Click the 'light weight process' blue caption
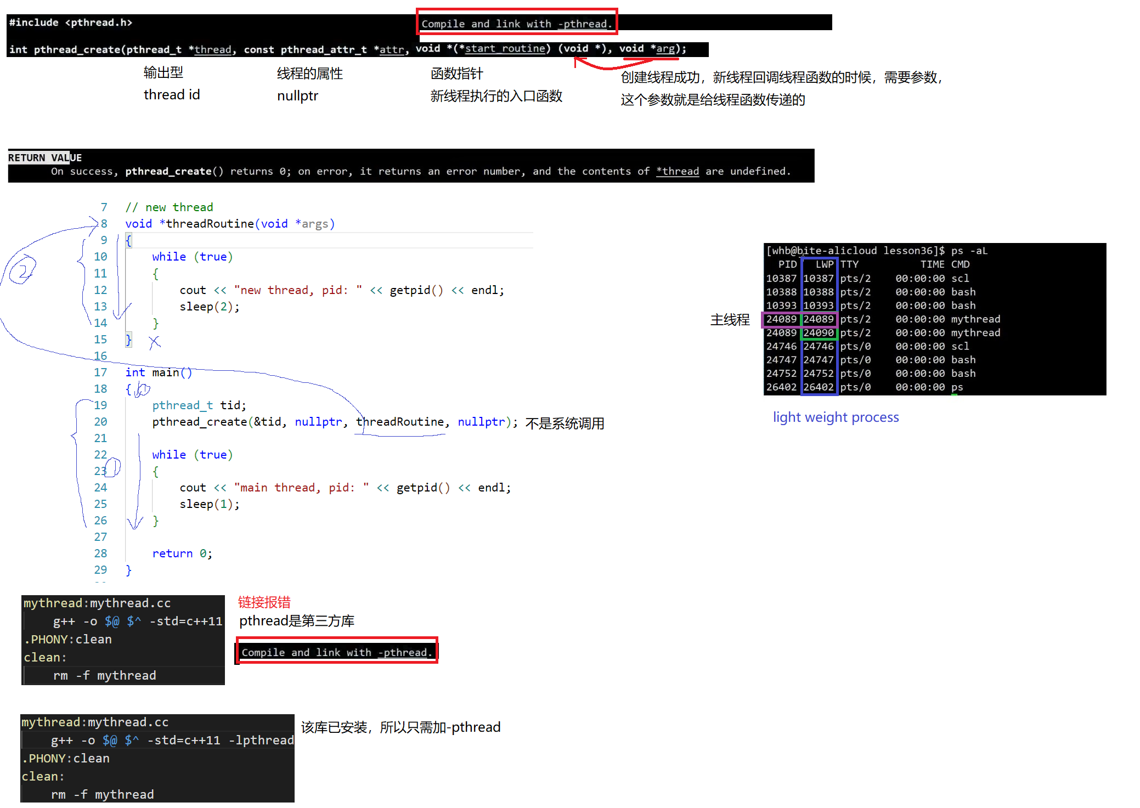The width and height of the screenshot is (1140, 808). [x=836, y=417]
